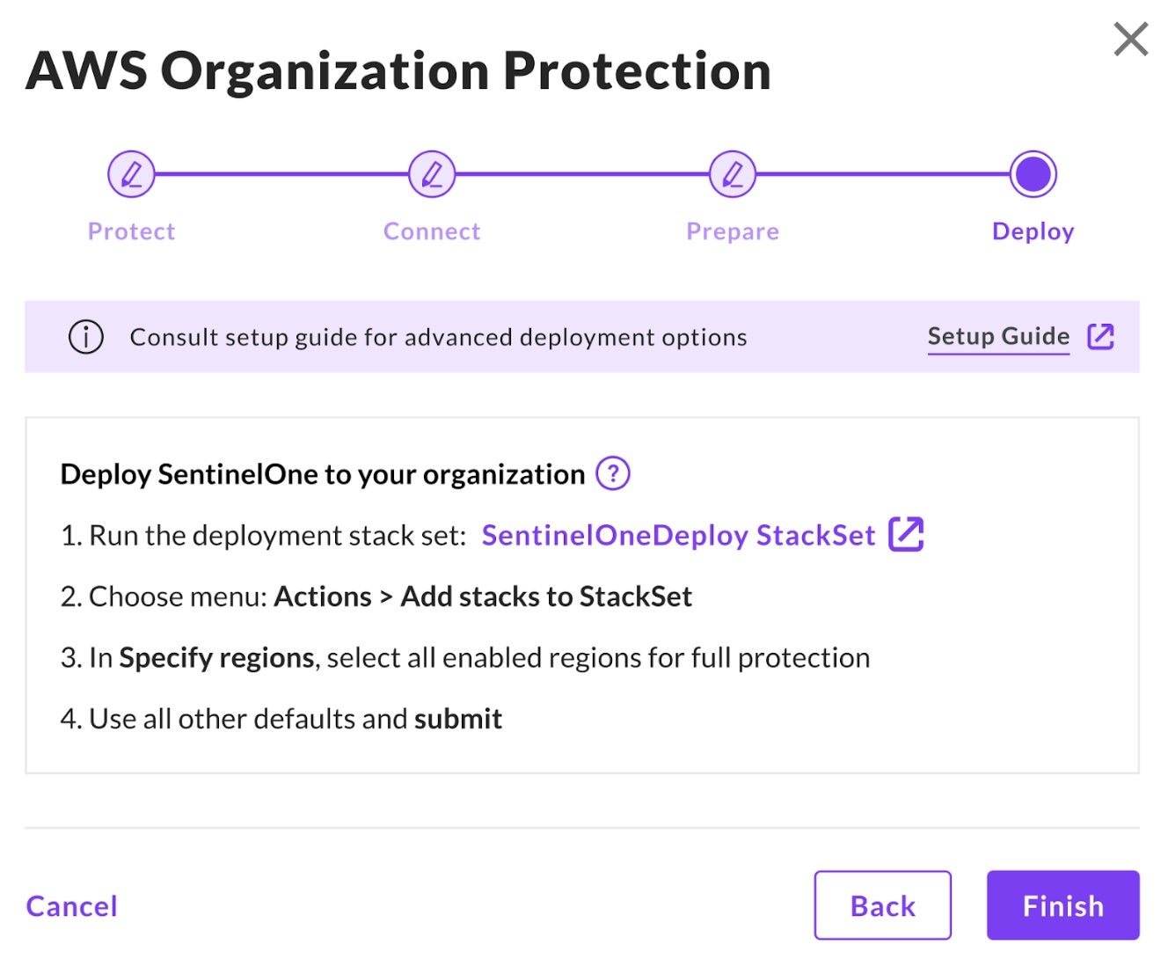
Task: Click the setup guide banner text
Action: pos(438,337)
